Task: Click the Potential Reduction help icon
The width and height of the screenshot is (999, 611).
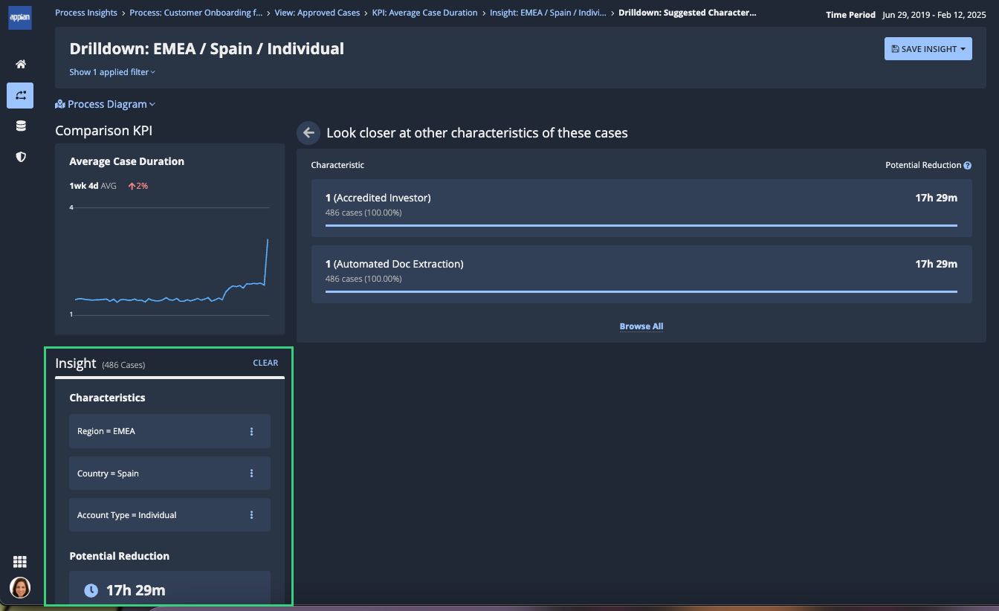Action: tap(968, 166)
